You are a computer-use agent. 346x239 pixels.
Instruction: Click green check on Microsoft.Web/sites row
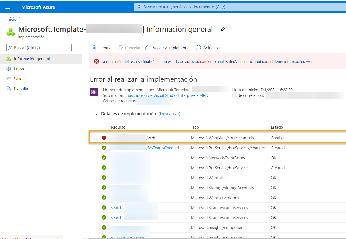click(x=104, y=178)
